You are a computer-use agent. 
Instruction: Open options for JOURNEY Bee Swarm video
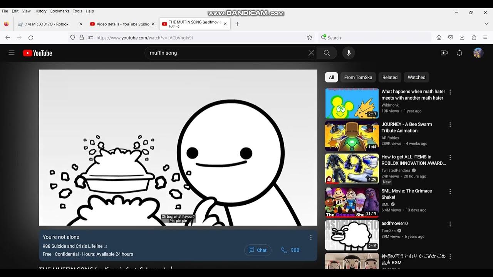point(450,125)
